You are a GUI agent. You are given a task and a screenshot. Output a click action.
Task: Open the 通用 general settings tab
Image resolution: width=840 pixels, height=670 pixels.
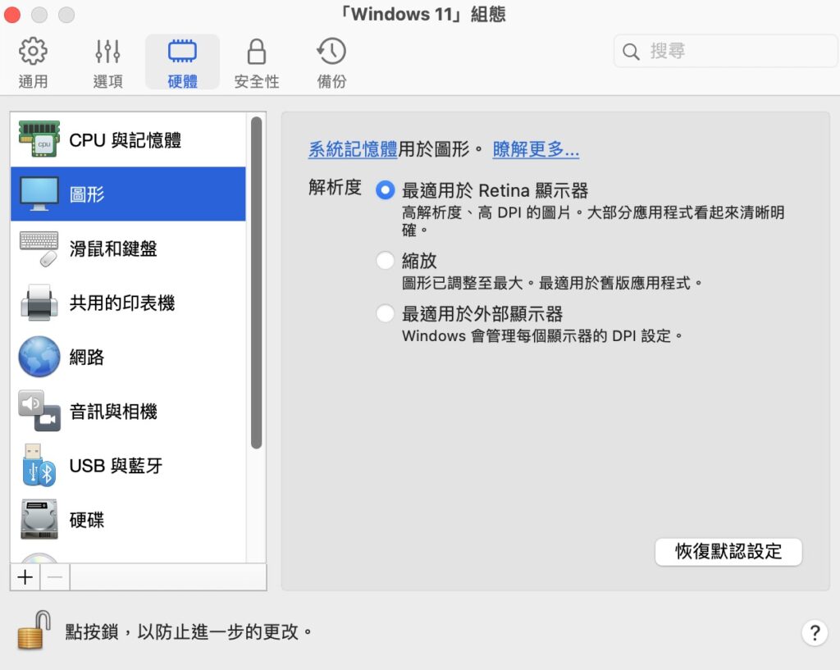[x=33, y=62]
